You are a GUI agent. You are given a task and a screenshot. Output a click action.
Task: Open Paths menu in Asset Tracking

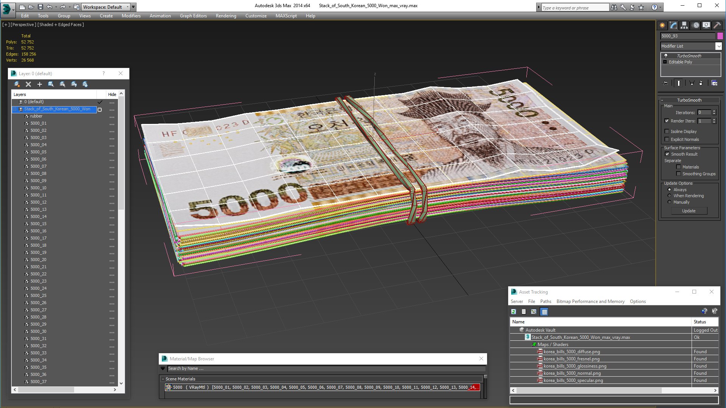(x=546, y=301)
